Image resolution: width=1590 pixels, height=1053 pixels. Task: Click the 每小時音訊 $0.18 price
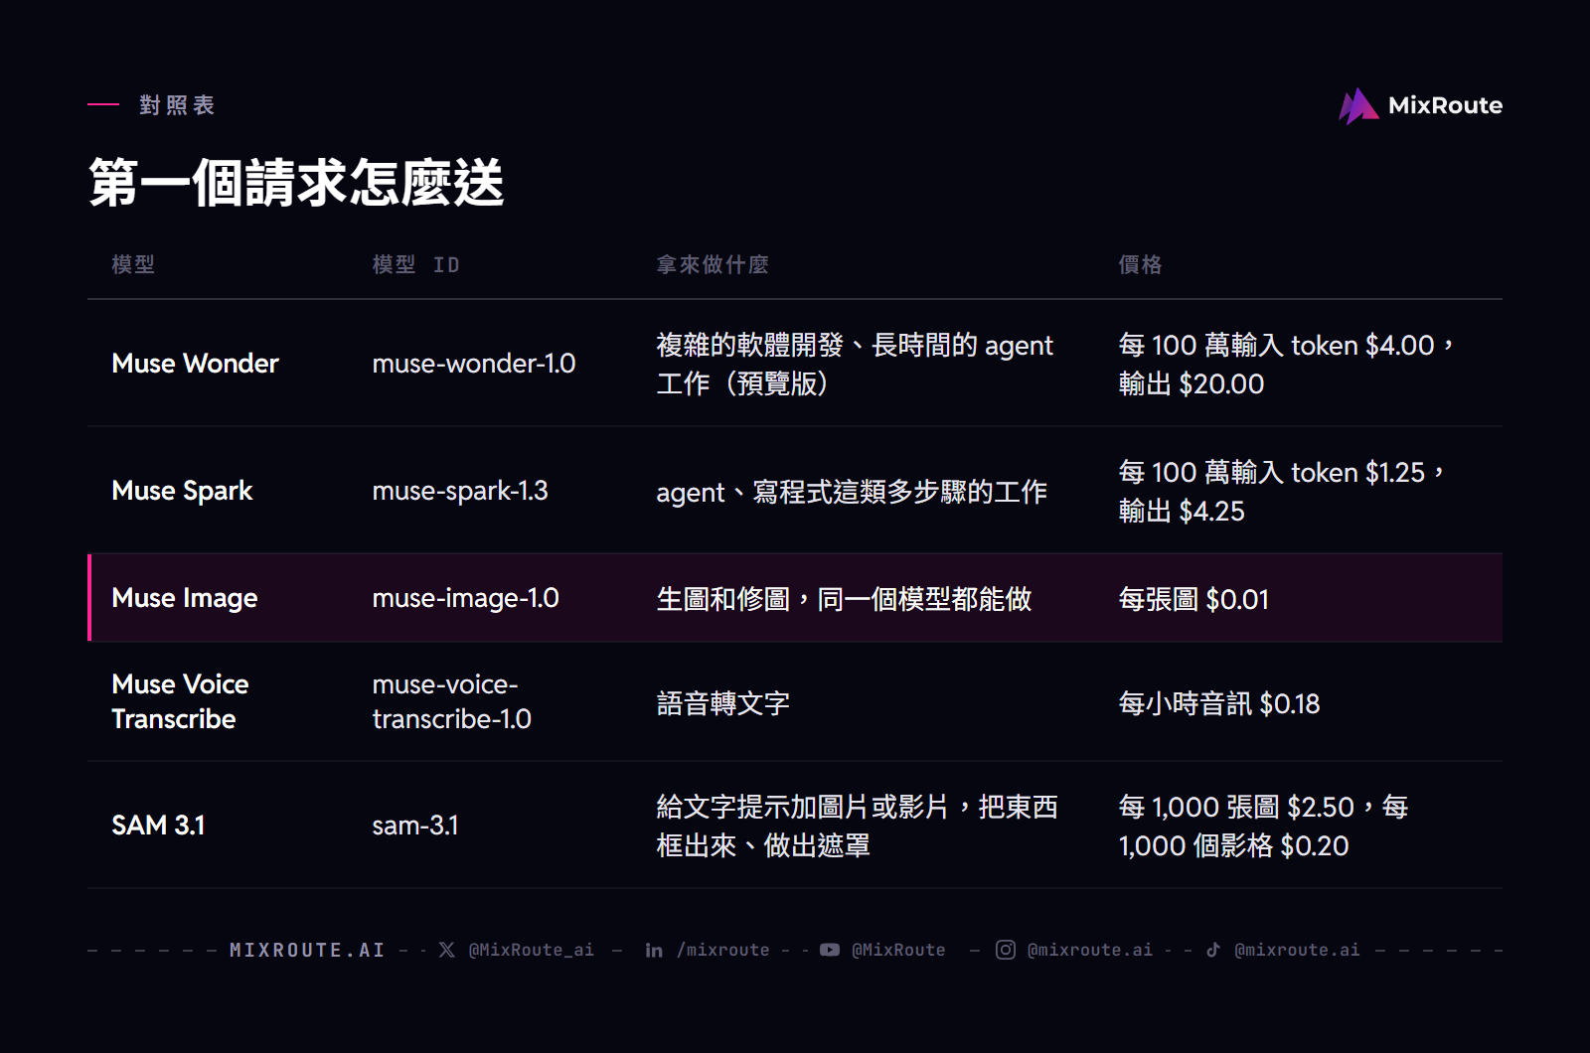1219,703
